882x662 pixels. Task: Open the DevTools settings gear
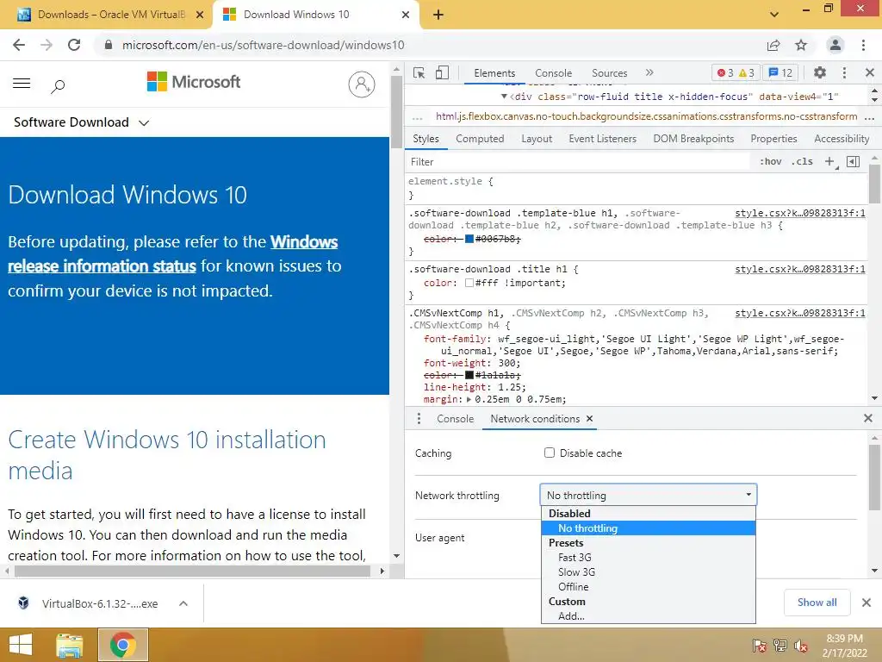[x=820, y=72]
